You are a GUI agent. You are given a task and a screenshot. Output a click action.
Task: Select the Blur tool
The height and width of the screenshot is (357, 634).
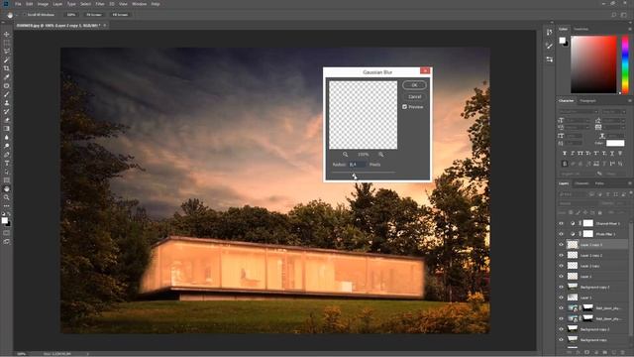coord(7,137)
